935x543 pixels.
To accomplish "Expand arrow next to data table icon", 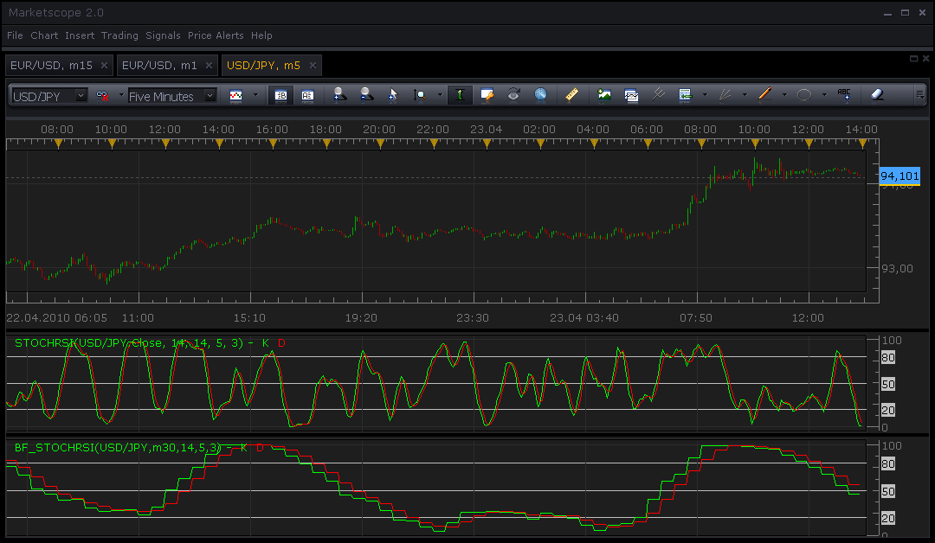I will coord(705,95).
